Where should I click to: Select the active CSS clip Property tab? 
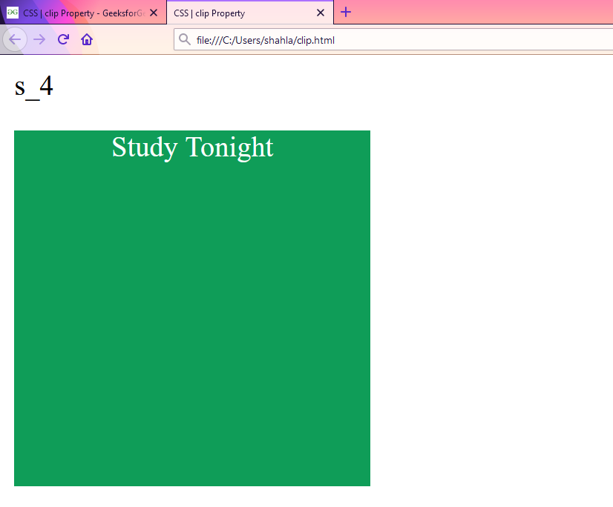pyautogui.click(x=237, y=12)
